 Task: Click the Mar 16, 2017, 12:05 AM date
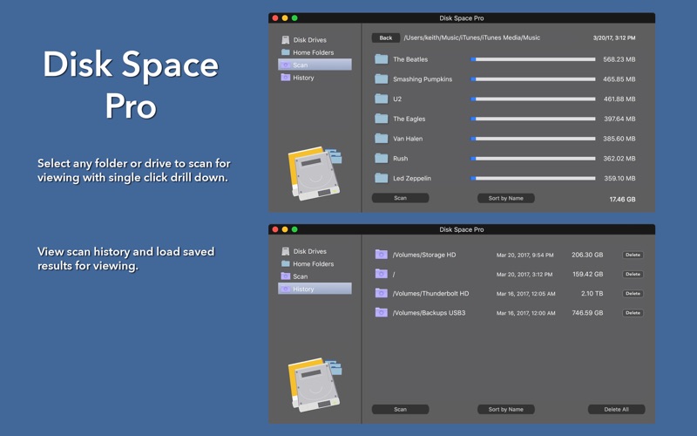tap(526, 294)
